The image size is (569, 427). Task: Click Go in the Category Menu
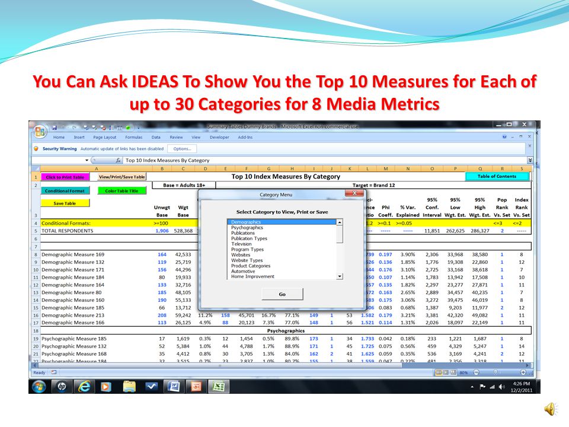pyautogui.click(x=282, y=294)
